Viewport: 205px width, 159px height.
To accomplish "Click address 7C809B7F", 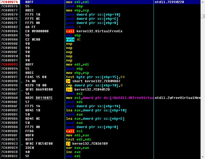I will click(9, 23).
